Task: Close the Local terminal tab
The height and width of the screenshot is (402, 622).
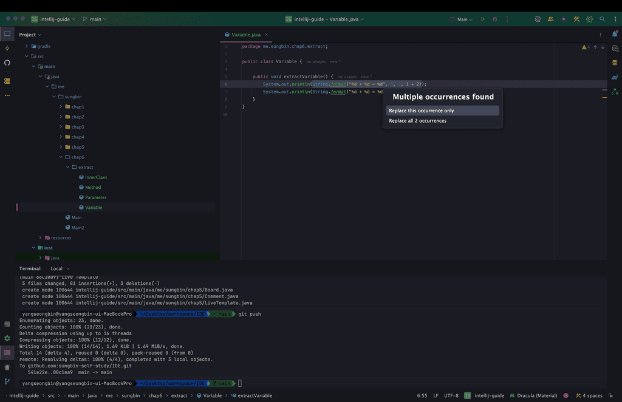Action: click(68, 268)
